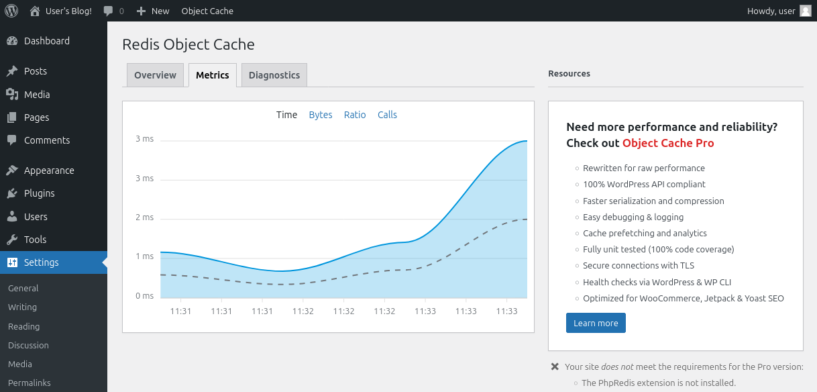Open the Diagnostics tab
Viewport: 817px width, 392px height.
(x=274, y=75)
